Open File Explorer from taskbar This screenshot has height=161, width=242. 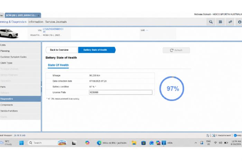(x=134, y=143)
